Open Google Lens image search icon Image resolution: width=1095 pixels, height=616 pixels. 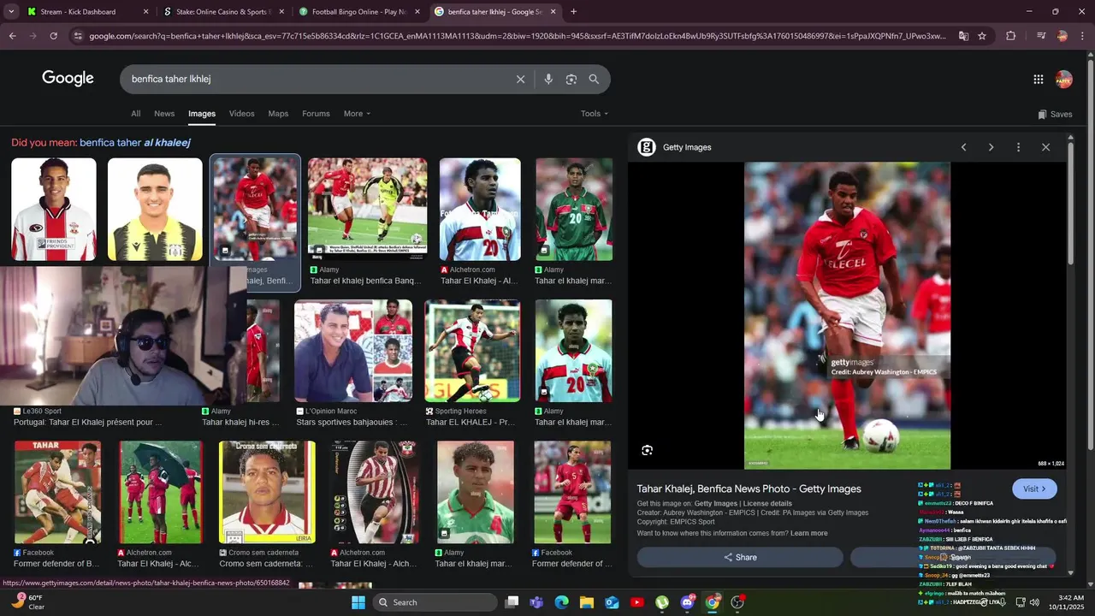571,79
